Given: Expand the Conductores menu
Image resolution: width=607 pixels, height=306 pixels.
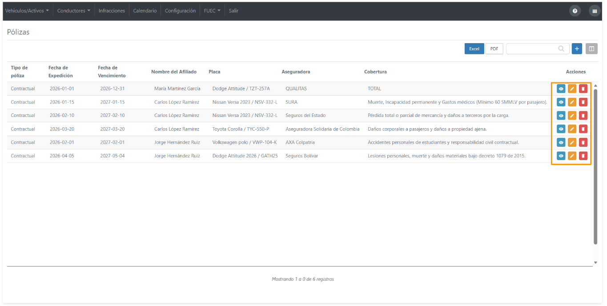Looking at the screenshot, I should coord(74,11).
